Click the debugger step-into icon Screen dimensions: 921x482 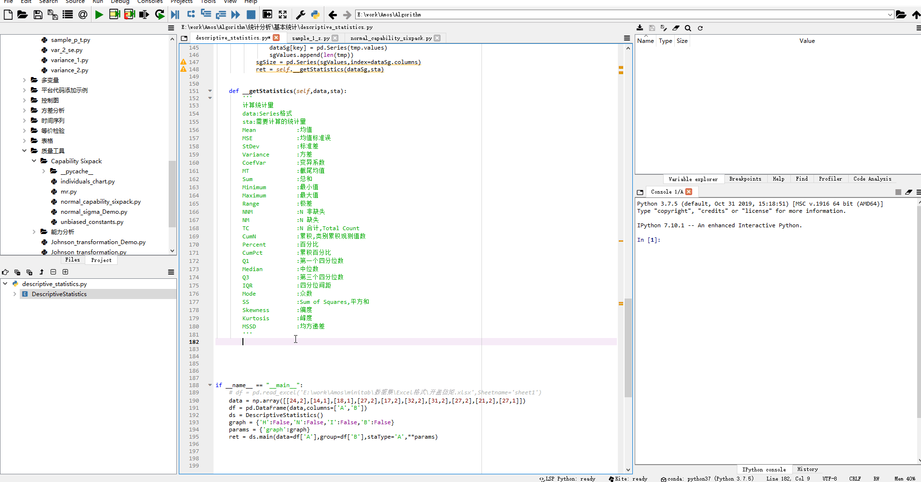click(206, 14)
